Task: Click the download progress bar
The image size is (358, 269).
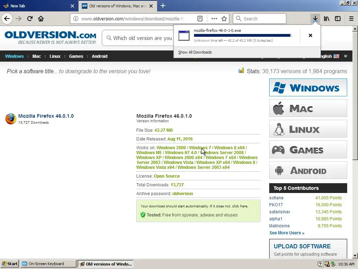Action: point(243,35)
